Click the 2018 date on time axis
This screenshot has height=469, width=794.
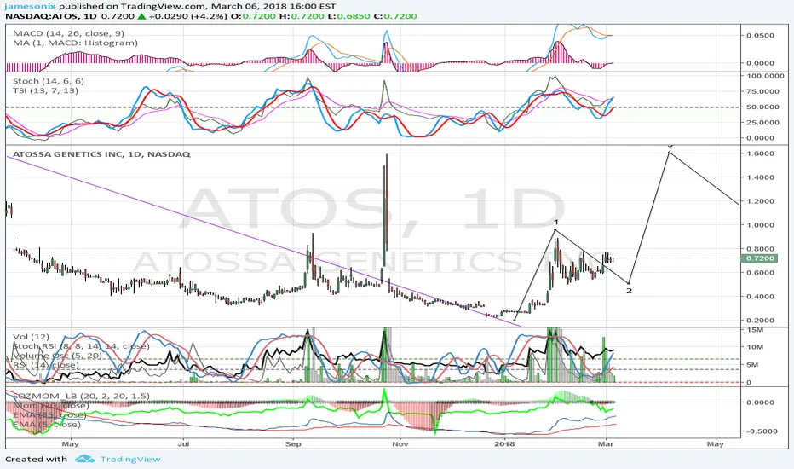[x=505, y=444]
